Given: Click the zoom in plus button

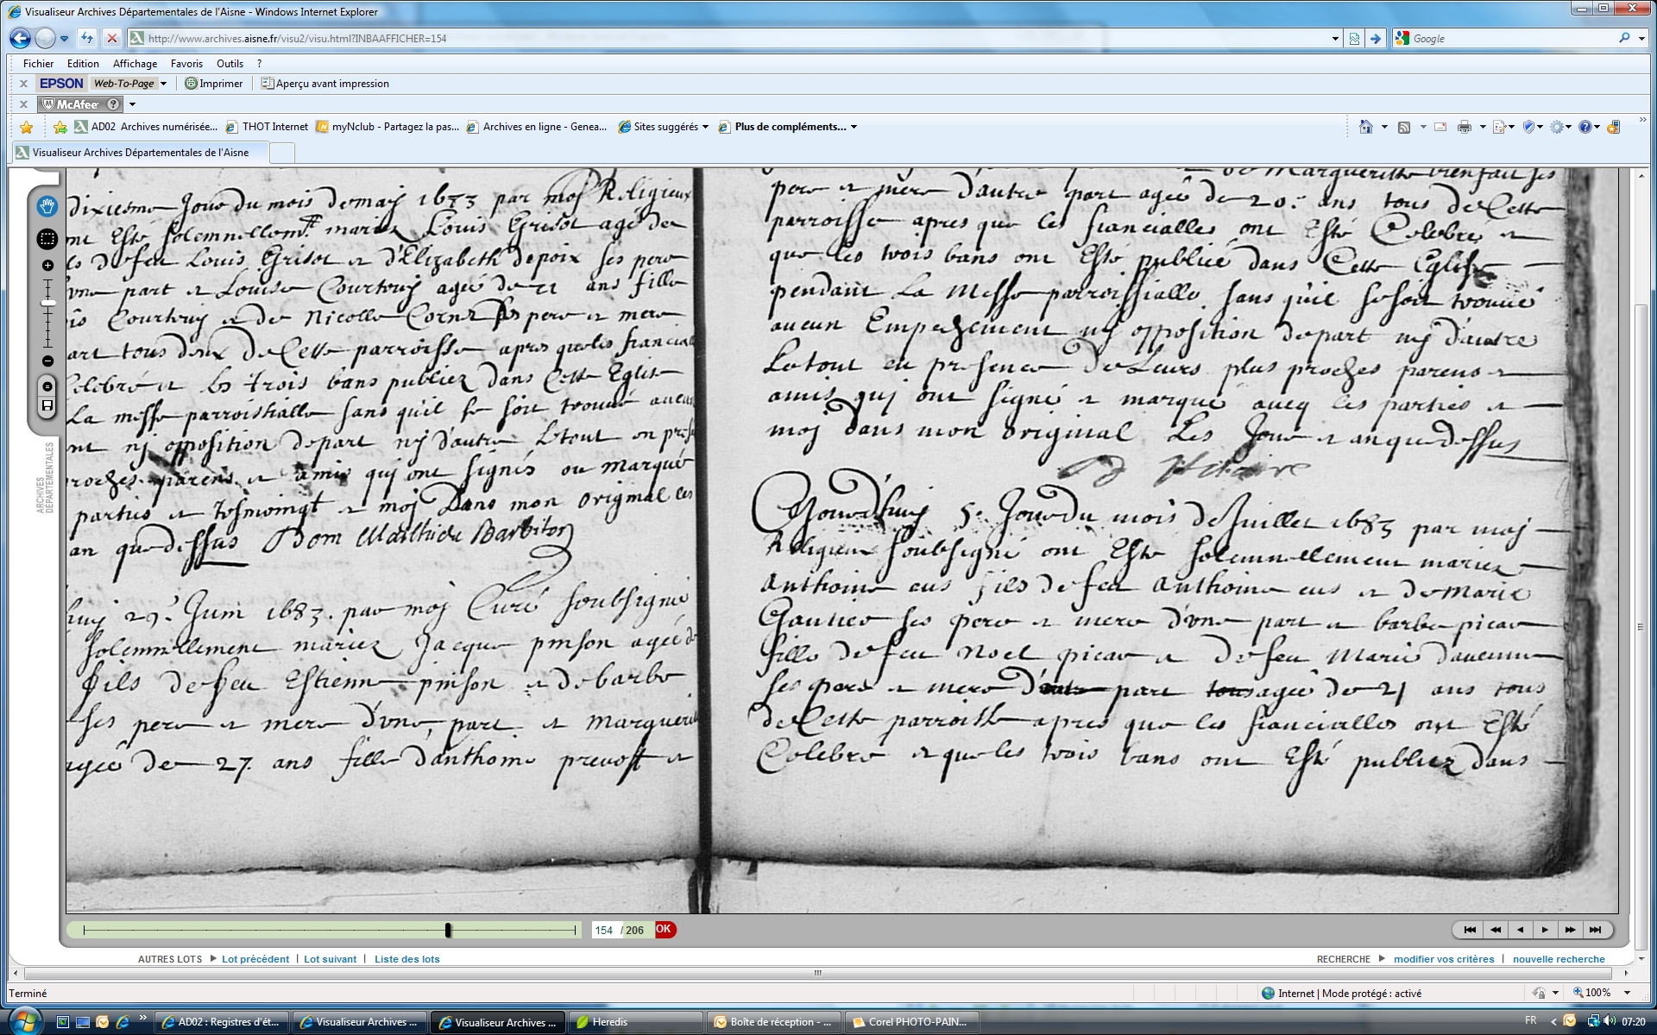Looking at the screenshot, I should pyautogui.click(x=47, y=266).
